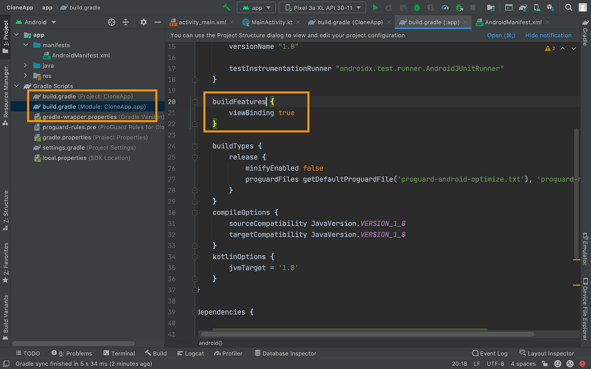Viewport: 591px width, 369px height.
Task: Toggle fold marker beside buildFeatures block
Action: [x=195, y=102]
